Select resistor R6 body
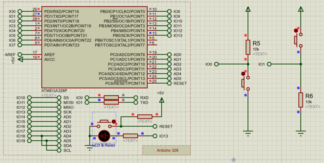The image size is (324, 163). click(x=301, y=100)
